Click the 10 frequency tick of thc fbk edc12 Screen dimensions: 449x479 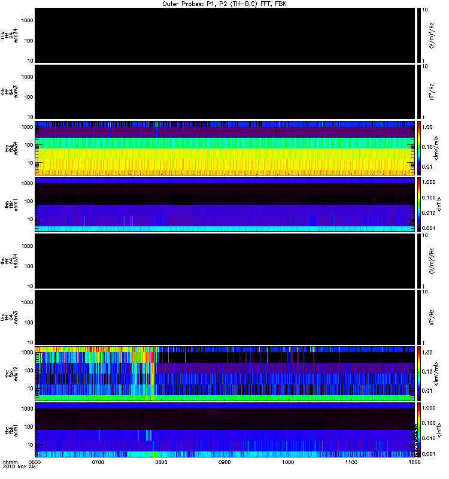pyautogui.click(x=31, y=389)
